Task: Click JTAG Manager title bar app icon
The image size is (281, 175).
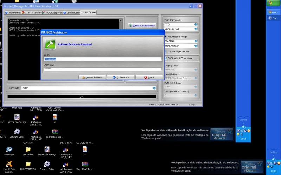Action: (5, 6)
